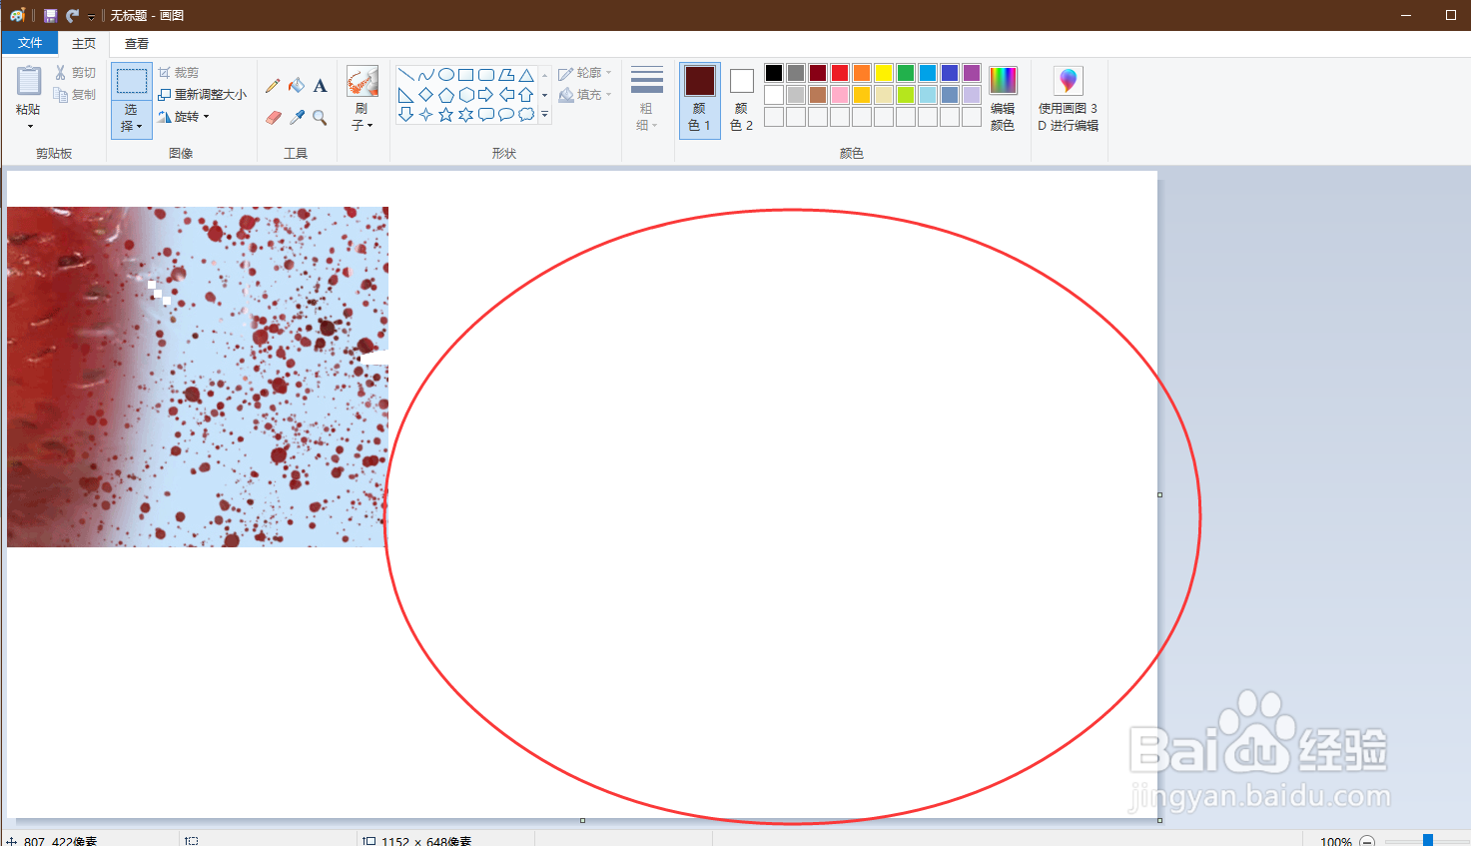Pick the five-point star shape

(445, 115)
